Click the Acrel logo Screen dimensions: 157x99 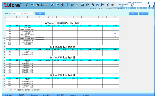[x=13, y=5]
